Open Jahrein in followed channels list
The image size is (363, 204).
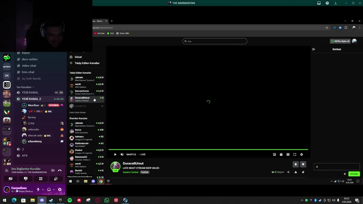coord(86,79)
